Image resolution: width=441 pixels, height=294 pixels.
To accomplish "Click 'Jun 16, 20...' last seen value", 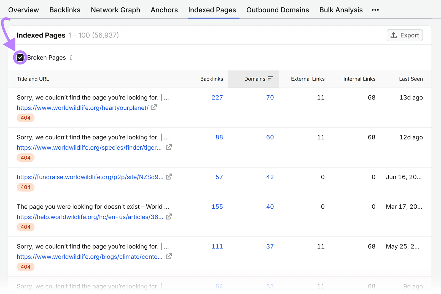I will click(404, 177).
